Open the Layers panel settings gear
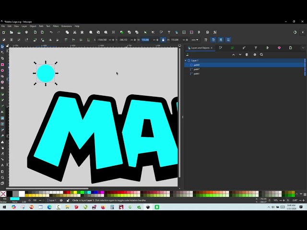 (x=255, y=55)
